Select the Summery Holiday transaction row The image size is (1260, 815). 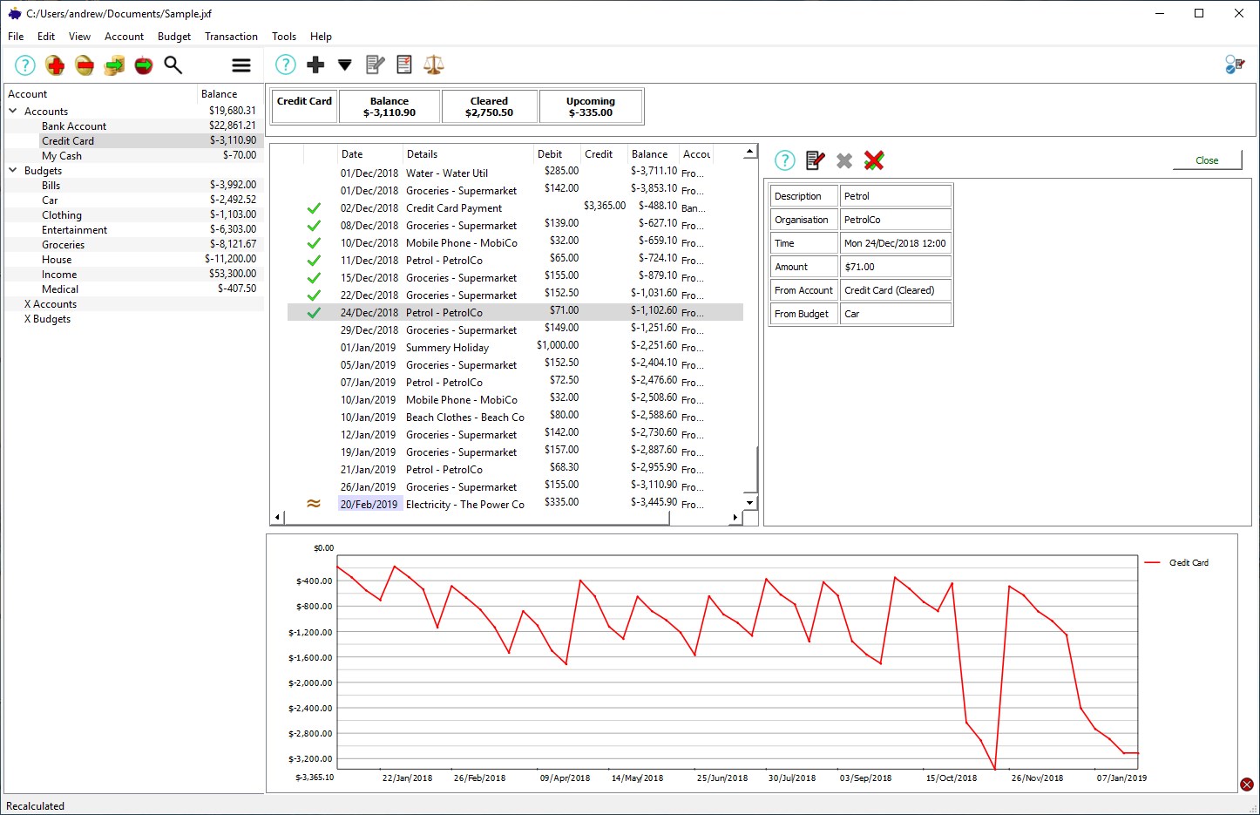pos(515,348)
